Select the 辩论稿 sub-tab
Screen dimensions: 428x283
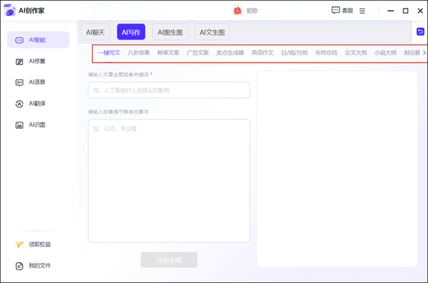[x=412, y=53]
